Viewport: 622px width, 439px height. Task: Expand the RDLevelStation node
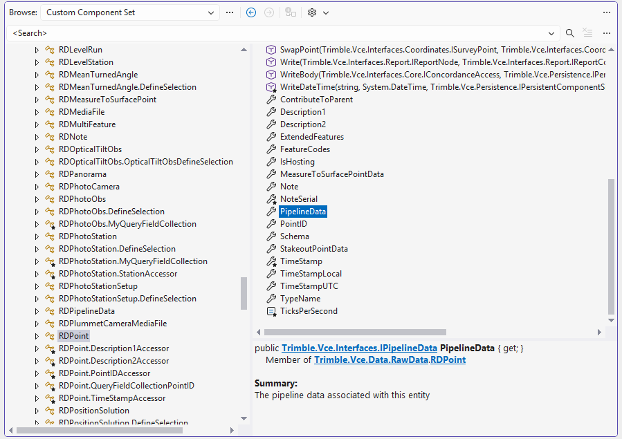(37, 62)
